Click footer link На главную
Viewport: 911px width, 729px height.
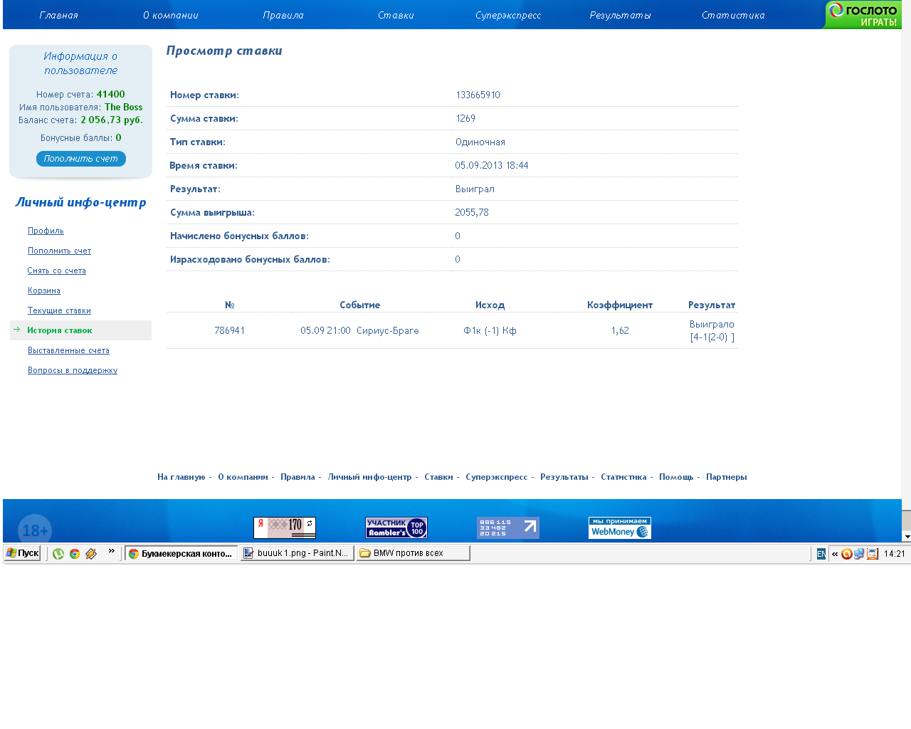(x=181, y=477)
